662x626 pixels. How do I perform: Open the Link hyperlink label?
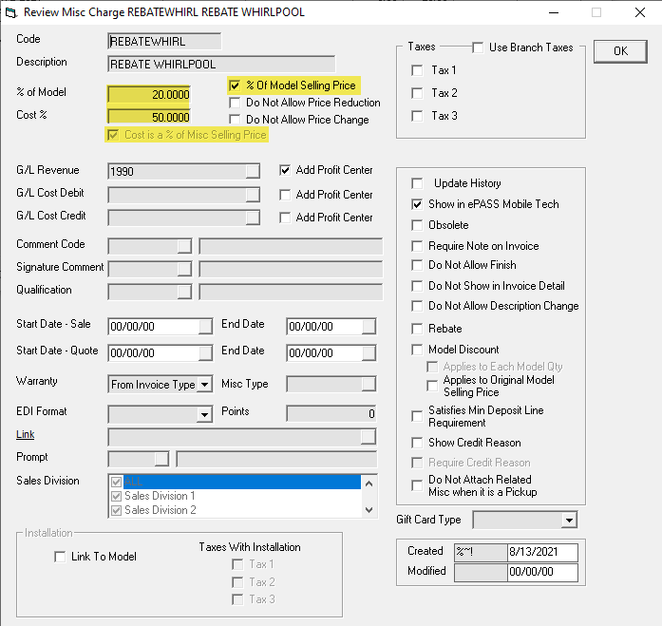[26, 434]
